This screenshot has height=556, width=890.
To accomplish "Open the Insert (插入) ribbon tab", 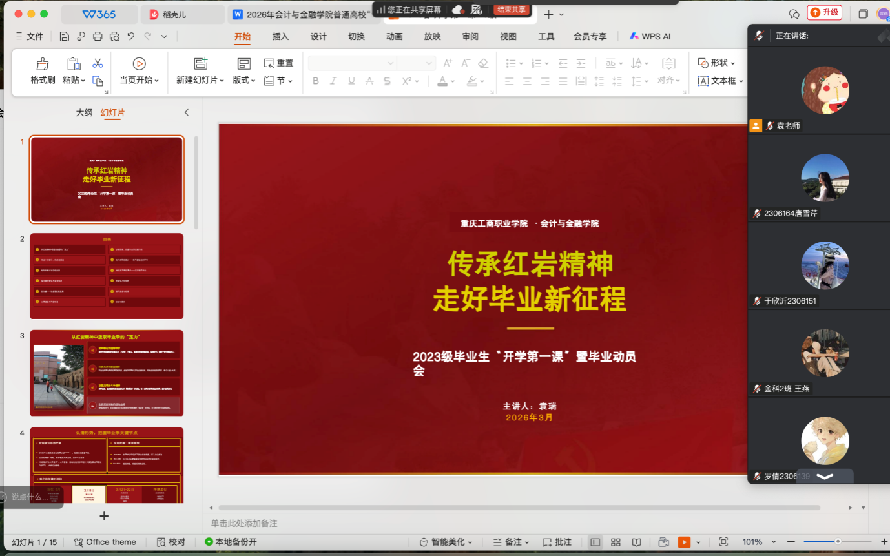I will click(x=280, y=36).
